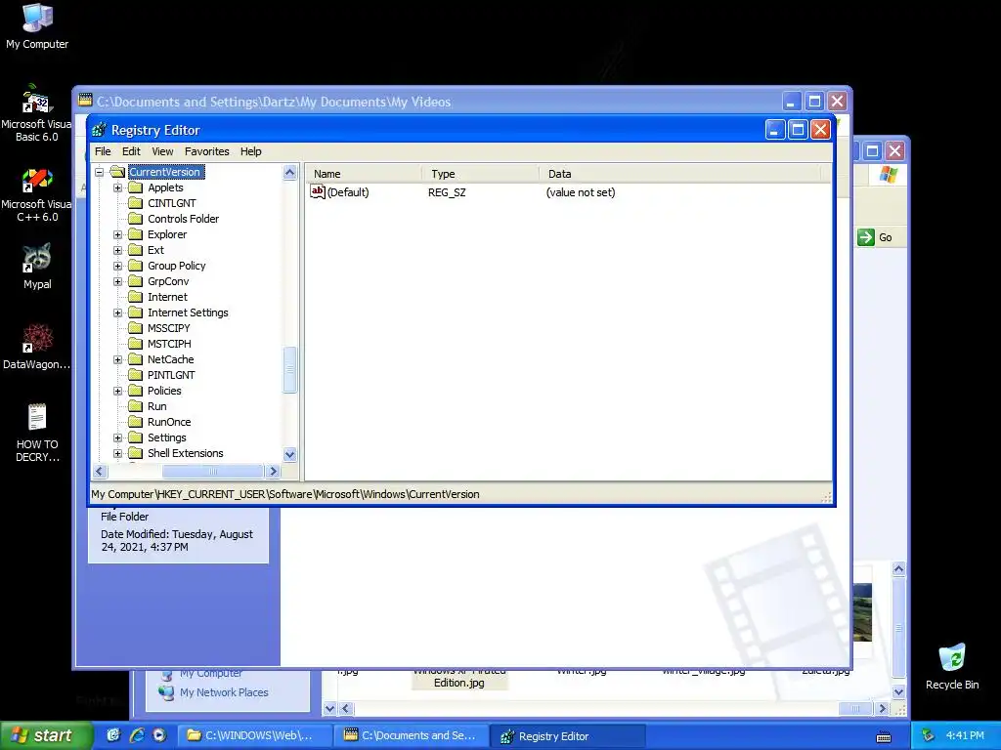Click tree horizontal scroll right arrow
1001x750 pixels.
coord(274,472)
